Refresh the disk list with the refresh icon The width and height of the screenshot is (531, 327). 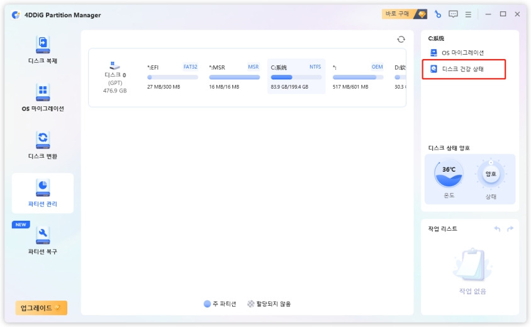(401, 39)
